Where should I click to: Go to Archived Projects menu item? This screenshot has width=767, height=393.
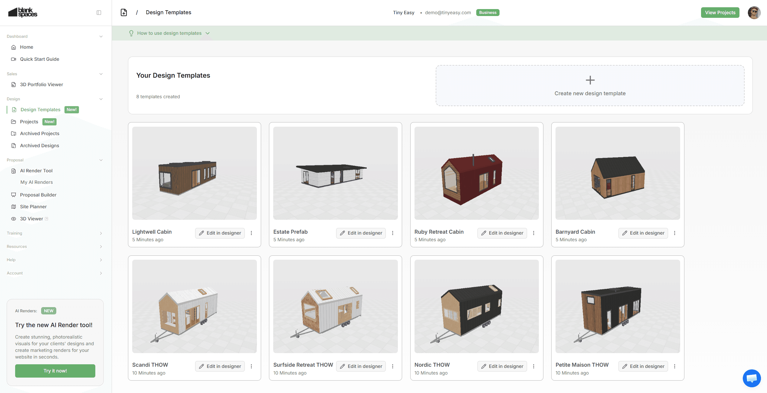click(40, 134)
